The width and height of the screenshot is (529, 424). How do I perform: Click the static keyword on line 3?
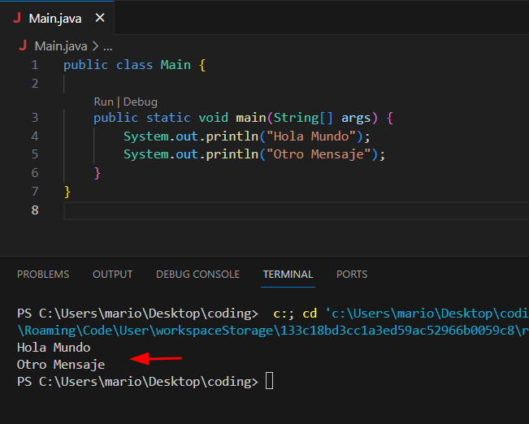pyautogui.click(x=168, y=118)
